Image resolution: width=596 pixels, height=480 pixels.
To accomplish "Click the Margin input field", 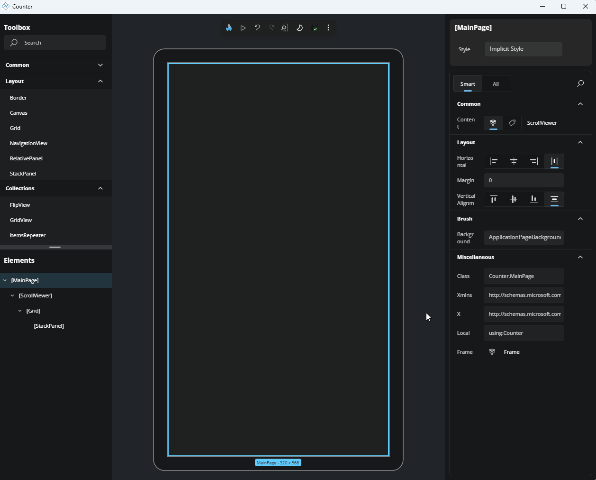I will (x=524, y=180).
